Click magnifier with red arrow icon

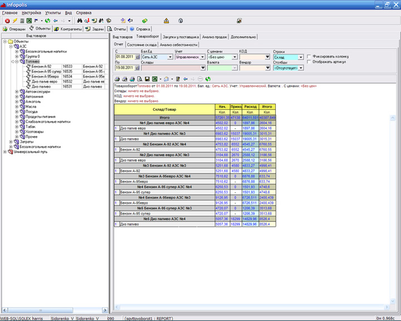(87, 21)
